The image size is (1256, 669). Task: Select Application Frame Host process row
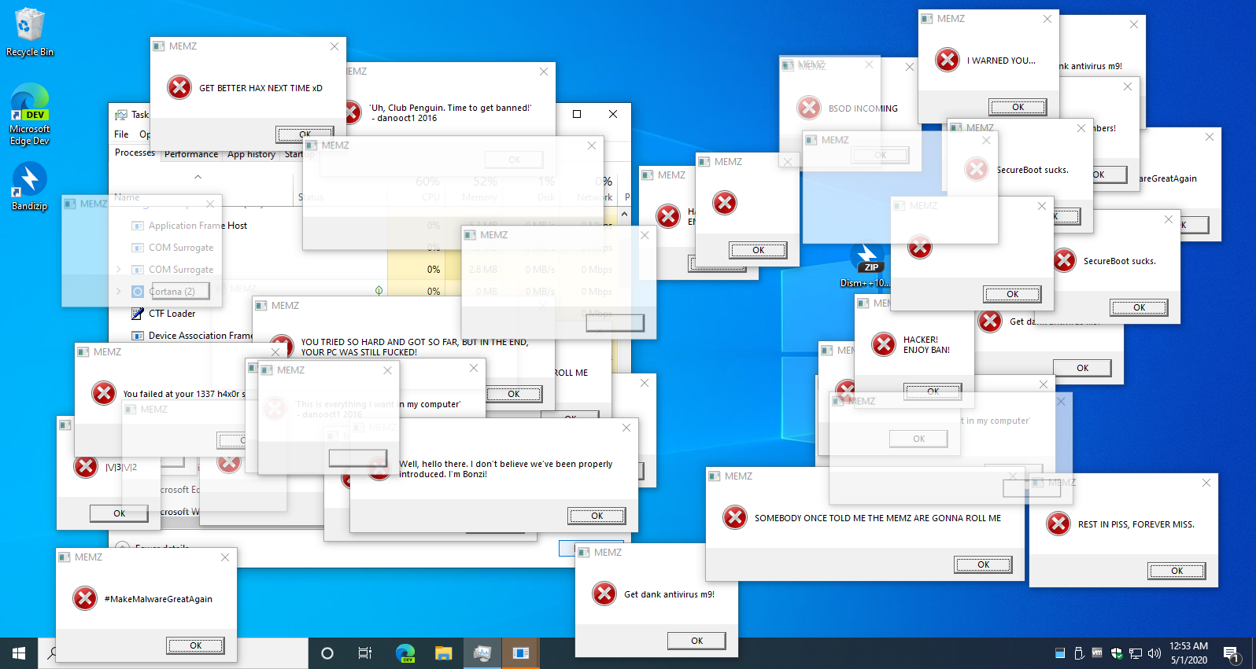(x=198, y=226)
